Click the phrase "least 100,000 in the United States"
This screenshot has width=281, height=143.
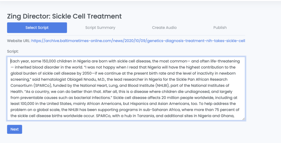(x=41, y=104)
